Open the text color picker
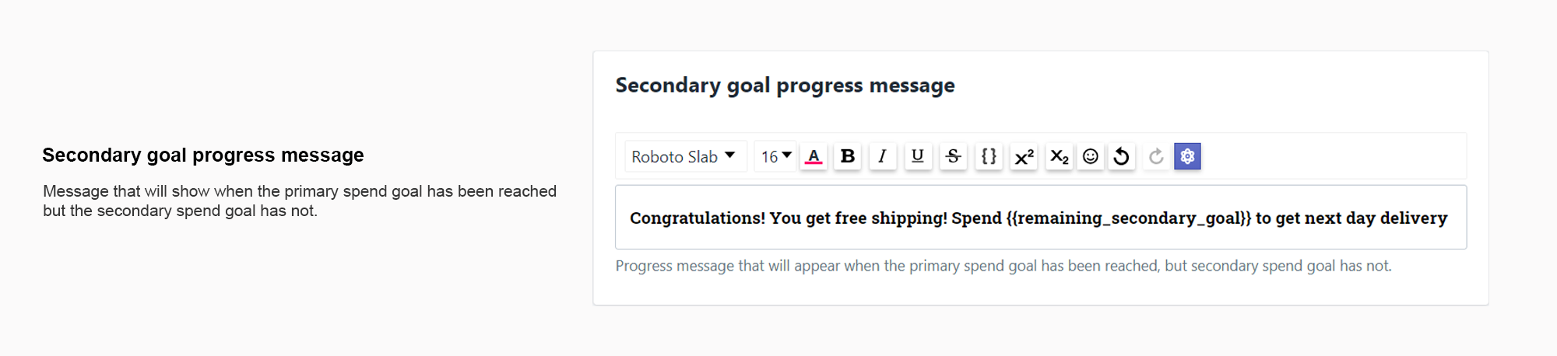Image resolution: width=1557 pixels, height=356 pixels. tap(813, 156)
